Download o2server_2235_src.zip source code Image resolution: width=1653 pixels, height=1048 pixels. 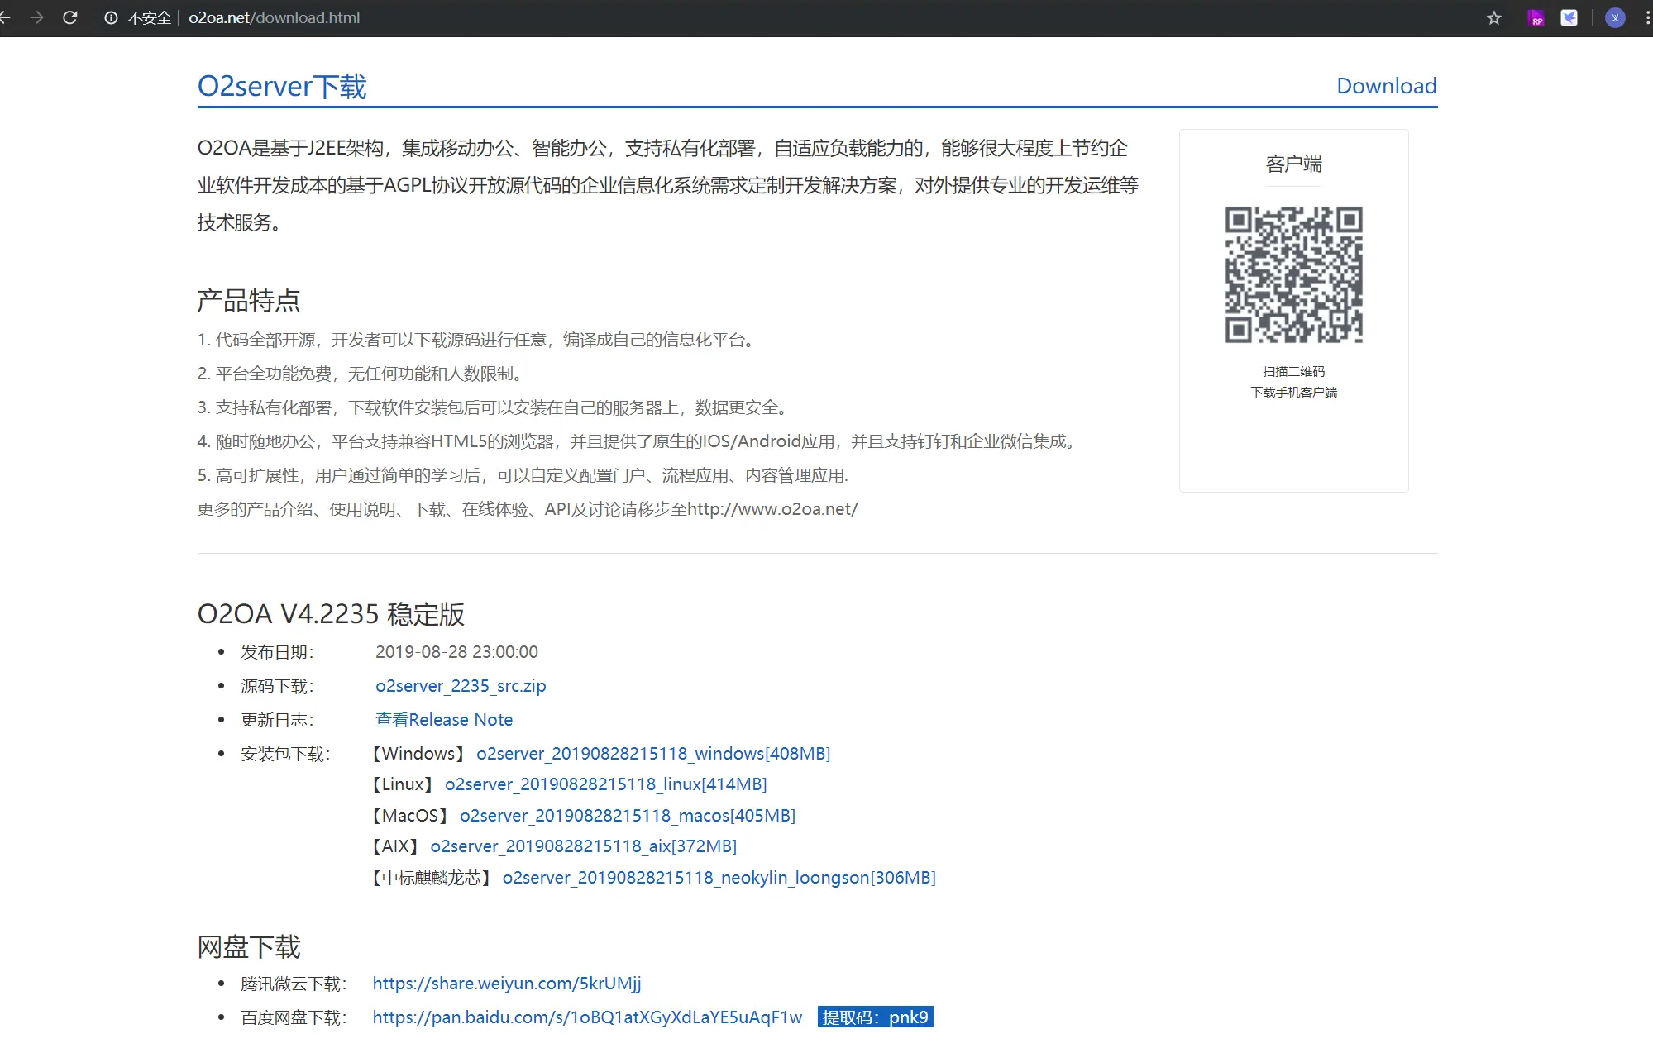[460, 685]
